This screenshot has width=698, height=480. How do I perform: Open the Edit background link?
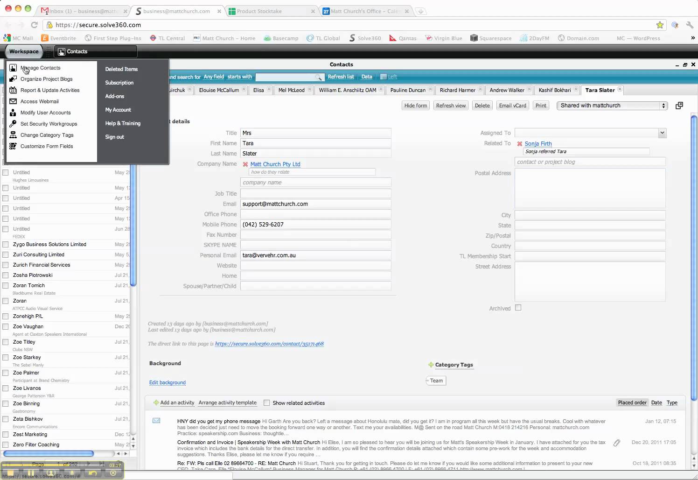(168, 382)
